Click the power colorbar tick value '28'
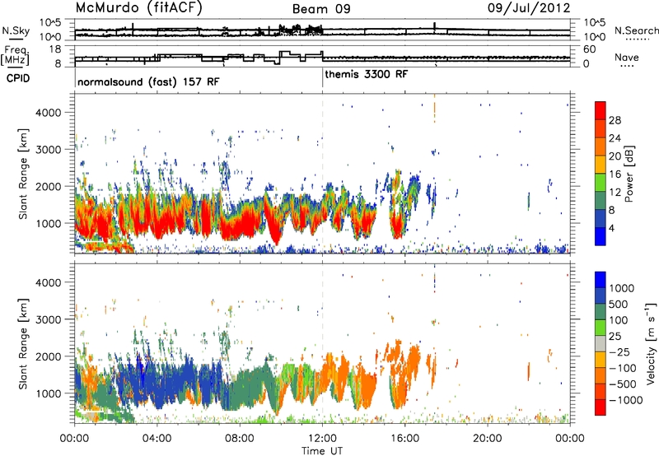This screenshot has width=659, height=456. coord(615,120)
